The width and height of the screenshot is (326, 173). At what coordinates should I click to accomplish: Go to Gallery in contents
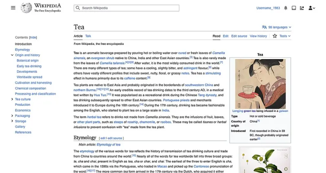20,126
